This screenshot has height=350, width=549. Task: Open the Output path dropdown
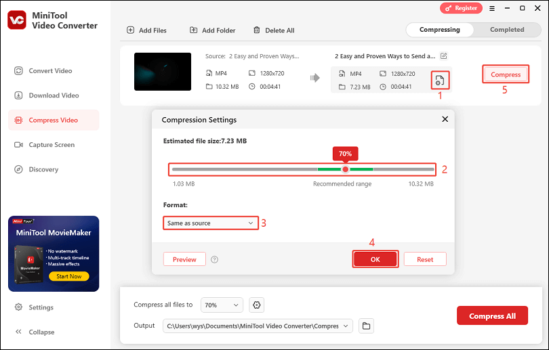(258, 326)
